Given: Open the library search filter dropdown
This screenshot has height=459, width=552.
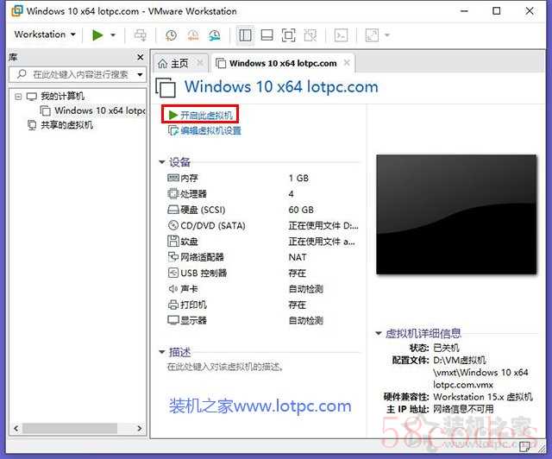Looking at the screenshot, I should 140,75.
